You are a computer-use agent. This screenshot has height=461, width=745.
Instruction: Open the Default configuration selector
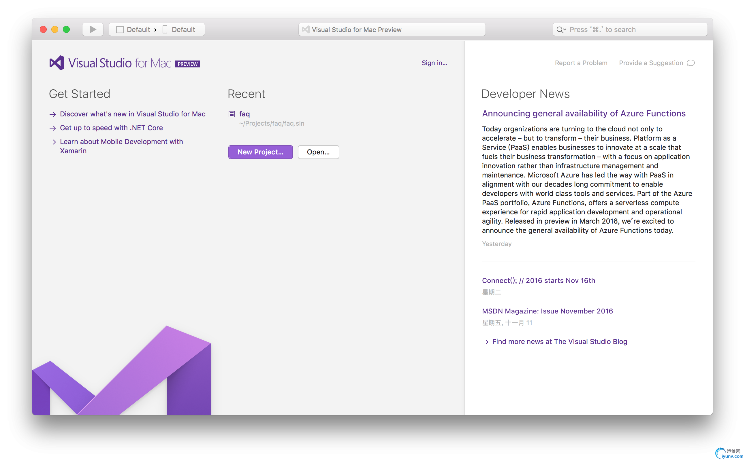(x=133, y=30)
